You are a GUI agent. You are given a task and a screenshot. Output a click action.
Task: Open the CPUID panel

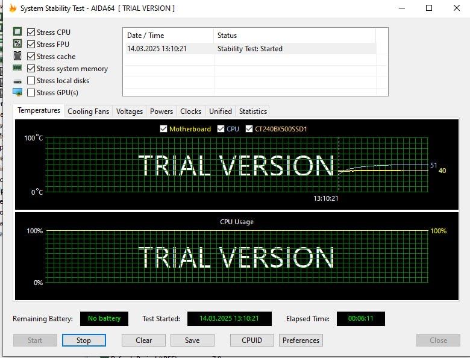tap(252, 341)
